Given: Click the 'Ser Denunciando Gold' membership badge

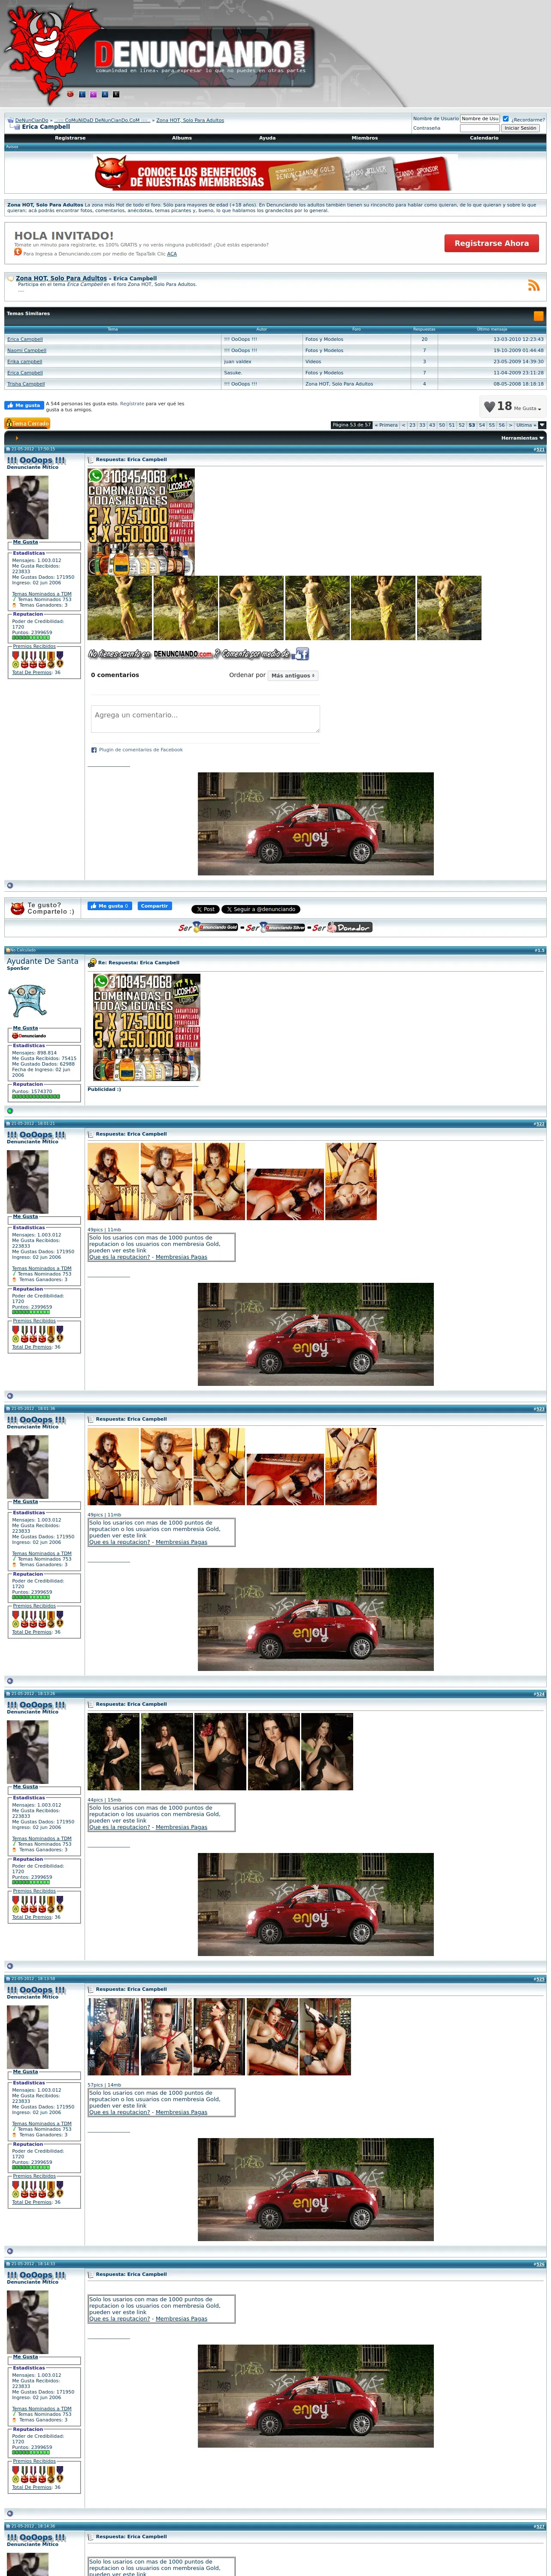Looking at the screenshot, I should (209, 927).
